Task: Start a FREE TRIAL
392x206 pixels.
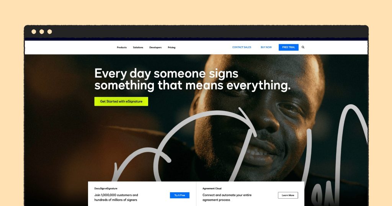Action: tap(289, 47)
